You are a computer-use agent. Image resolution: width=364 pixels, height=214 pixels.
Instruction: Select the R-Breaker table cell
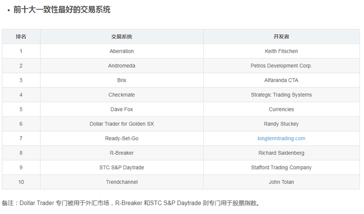(x=122, y=153)
